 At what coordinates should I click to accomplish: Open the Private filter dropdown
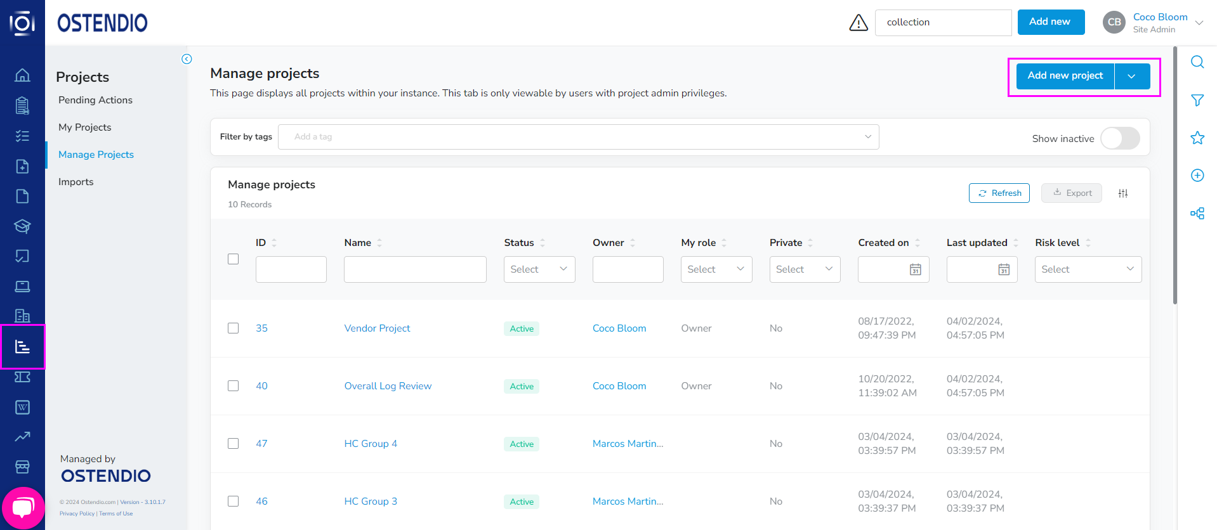click(x=805, y=269)
